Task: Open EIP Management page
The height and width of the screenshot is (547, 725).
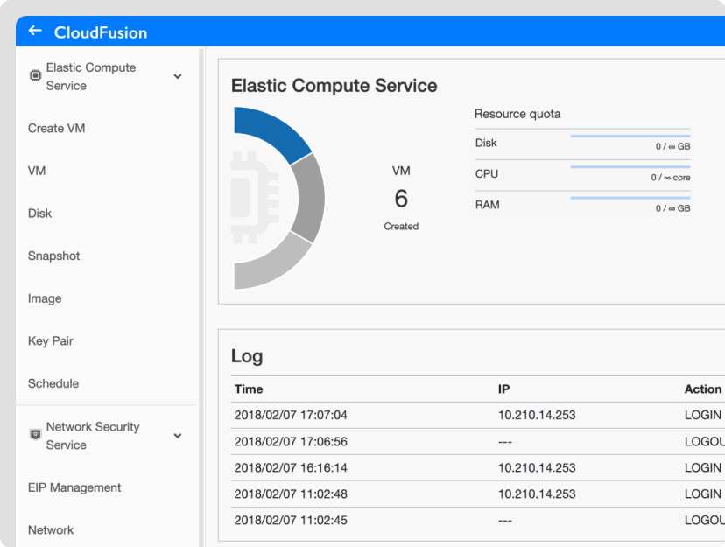Action: [x=74, y=487]
